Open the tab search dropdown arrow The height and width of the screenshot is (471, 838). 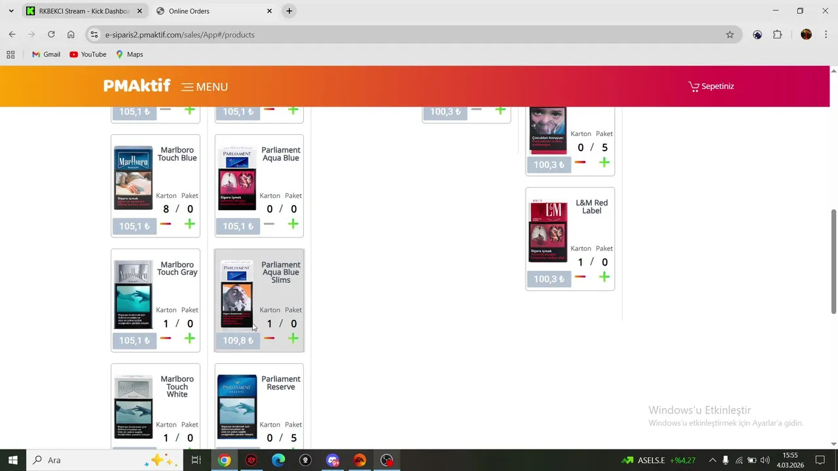click(x=10, y=11)
